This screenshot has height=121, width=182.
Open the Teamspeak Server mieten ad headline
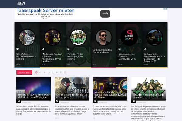tap(46, 11)
